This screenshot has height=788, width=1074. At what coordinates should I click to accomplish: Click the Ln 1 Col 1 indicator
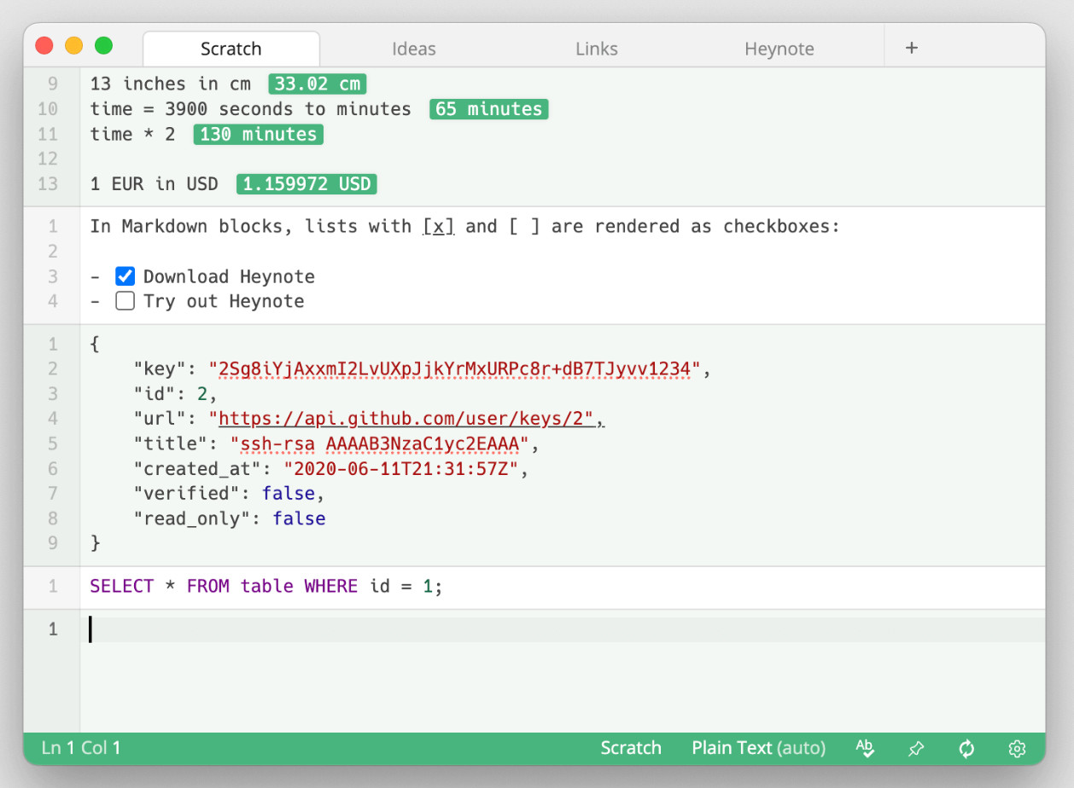tap(81, 748)
